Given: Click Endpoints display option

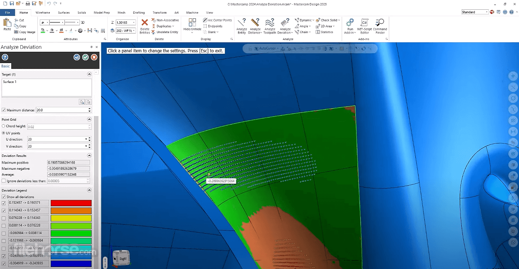Looking at the screenshot, I should 213,26.
